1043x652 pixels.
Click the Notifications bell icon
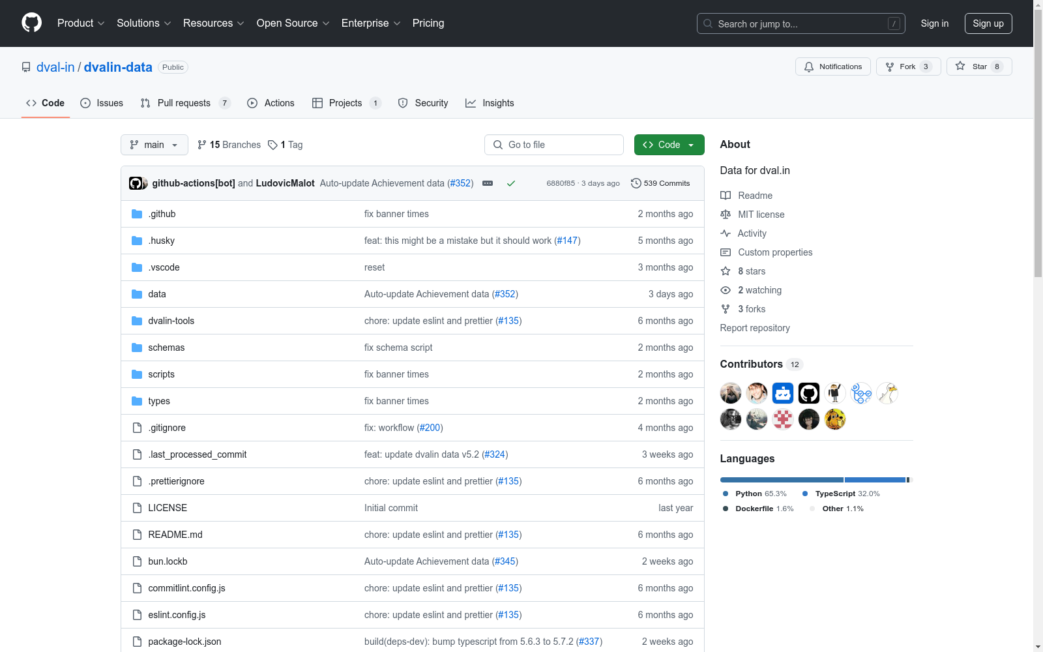809,67
